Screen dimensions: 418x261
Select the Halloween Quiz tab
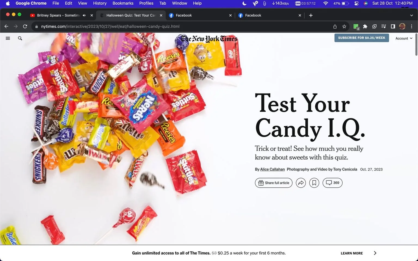coord(131,15)
